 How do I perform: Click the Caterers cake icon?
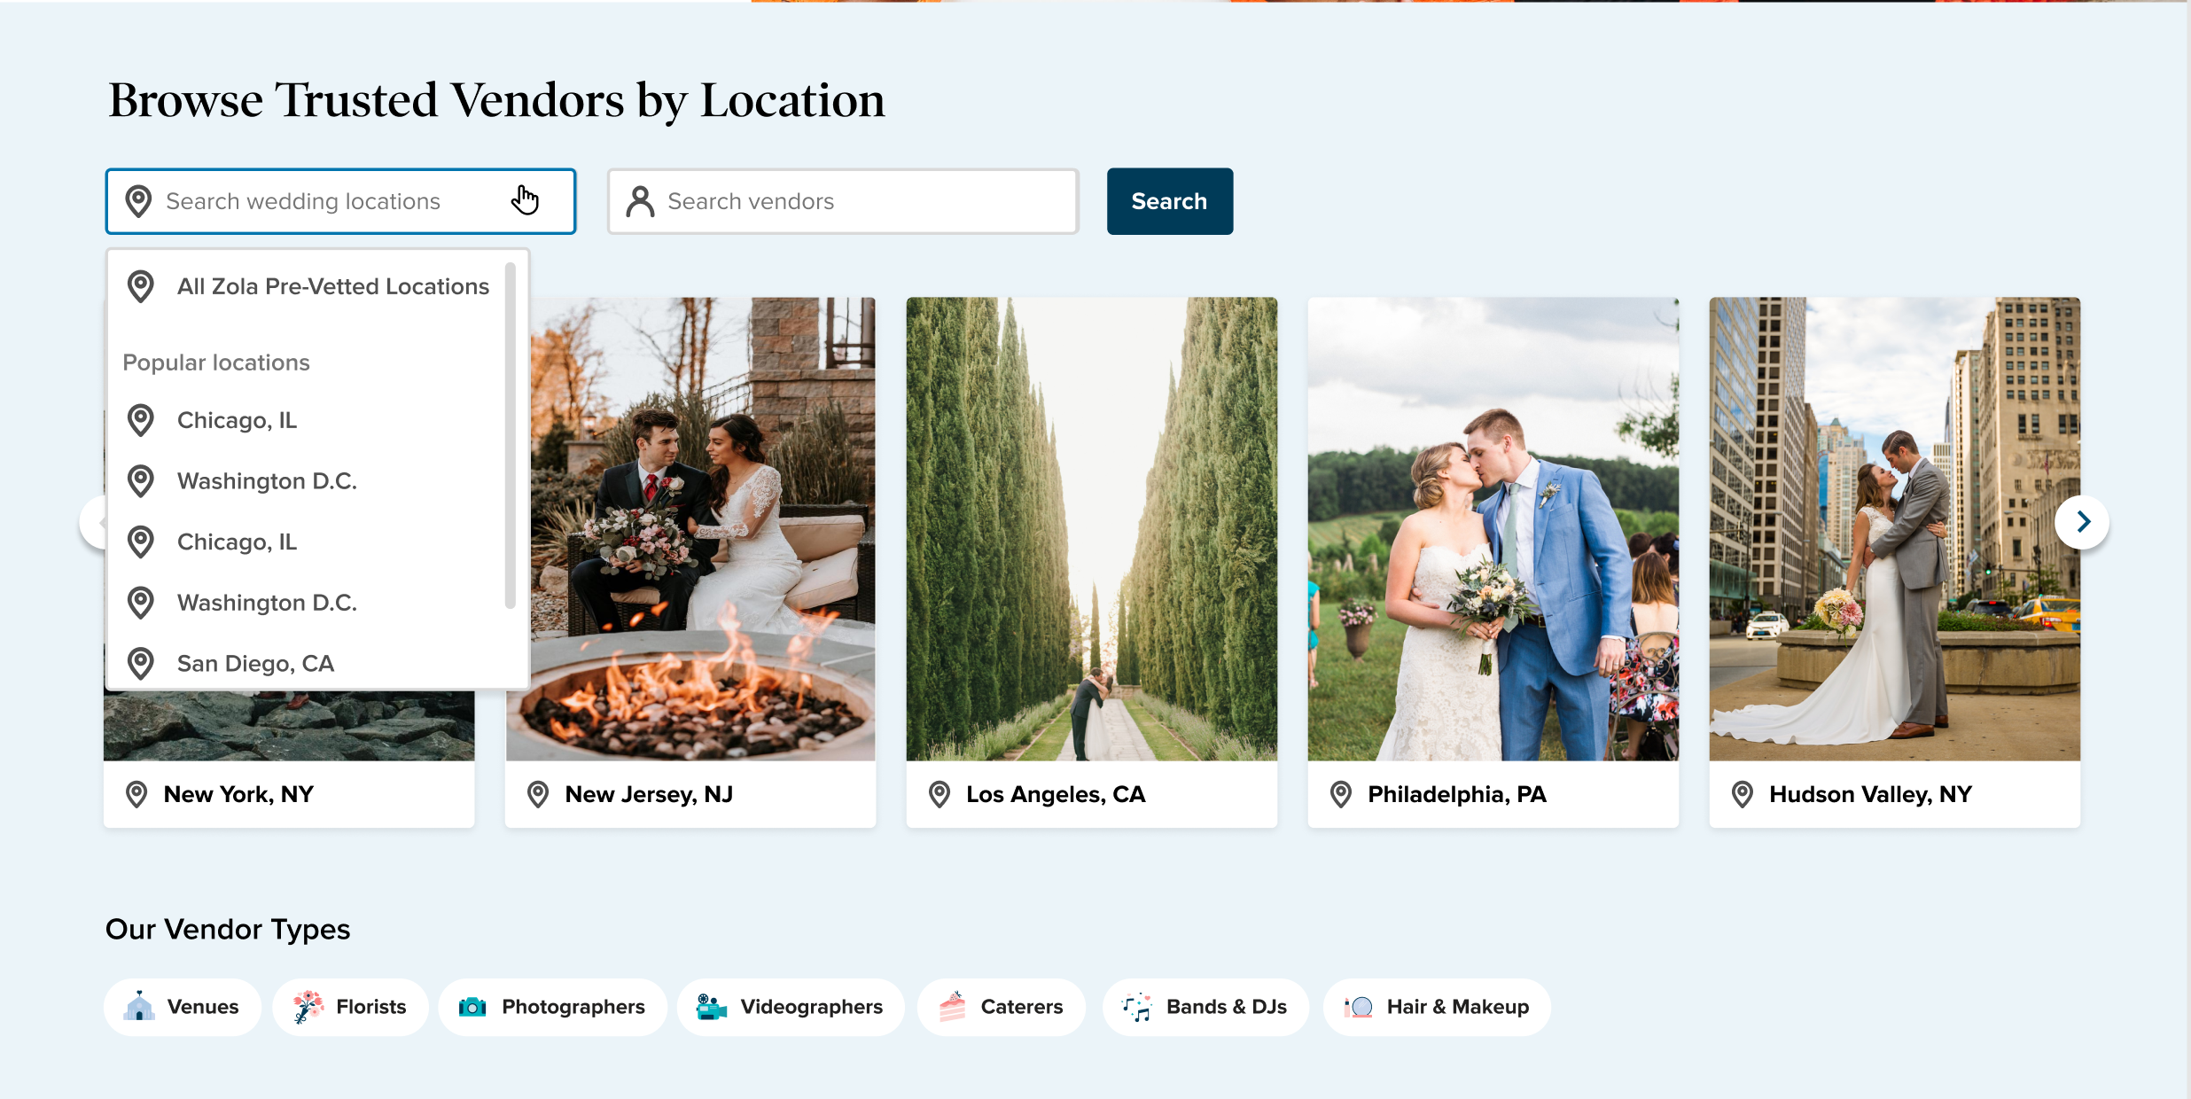click(952, 1007)
